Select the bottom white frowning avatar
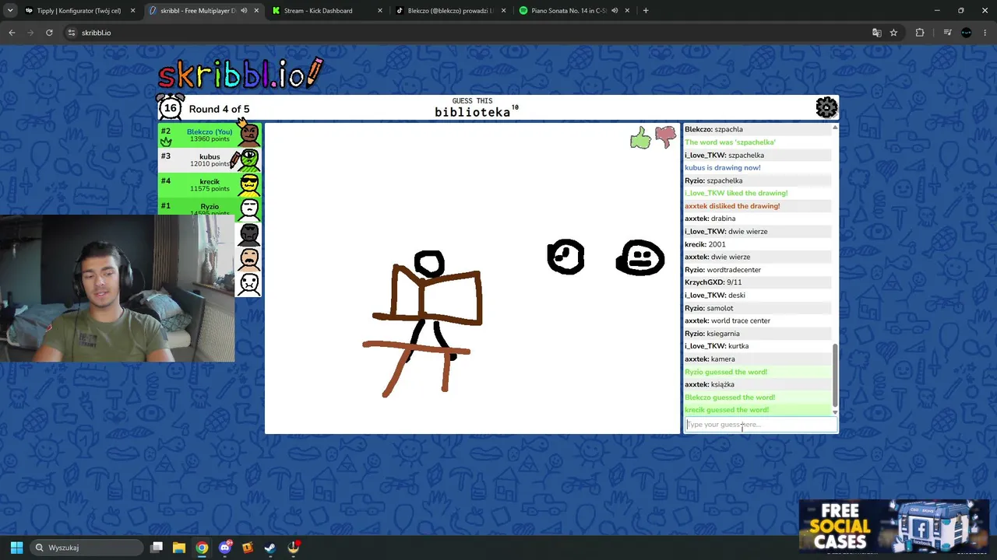 coord(249,283)
